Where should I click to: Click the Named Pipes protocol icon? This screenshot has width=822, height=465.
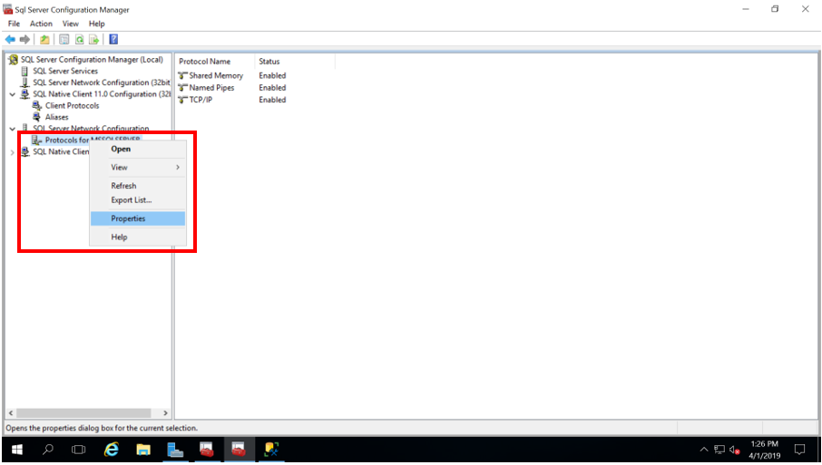pyautogui.click(x=182, y=87)
